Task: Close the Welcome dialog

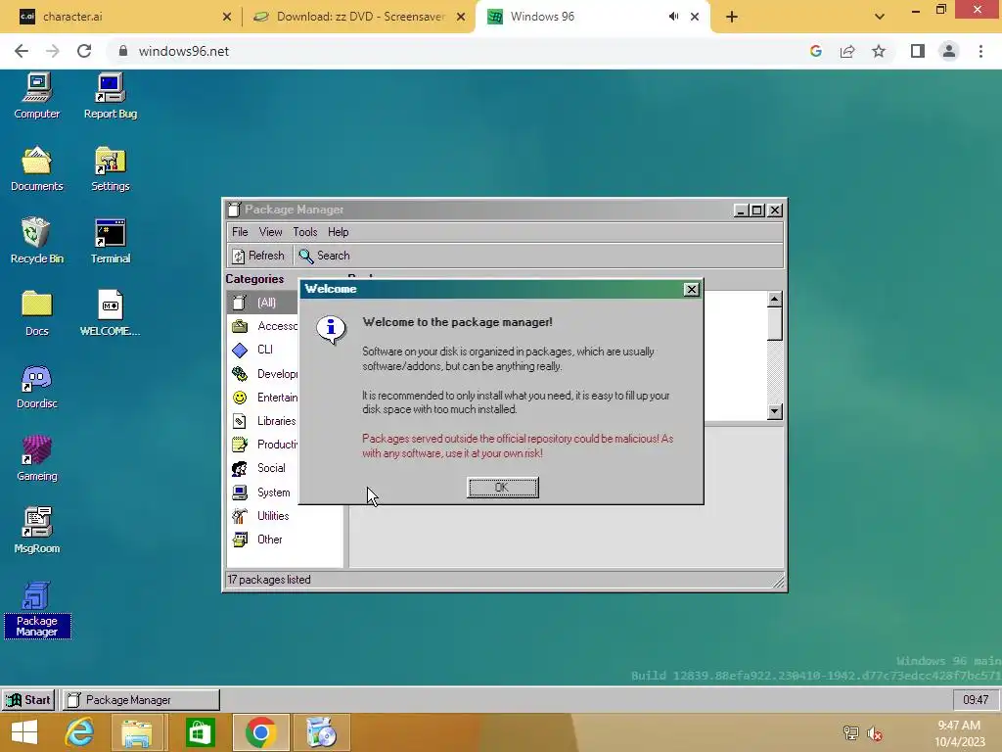Action: click(692, 289)
